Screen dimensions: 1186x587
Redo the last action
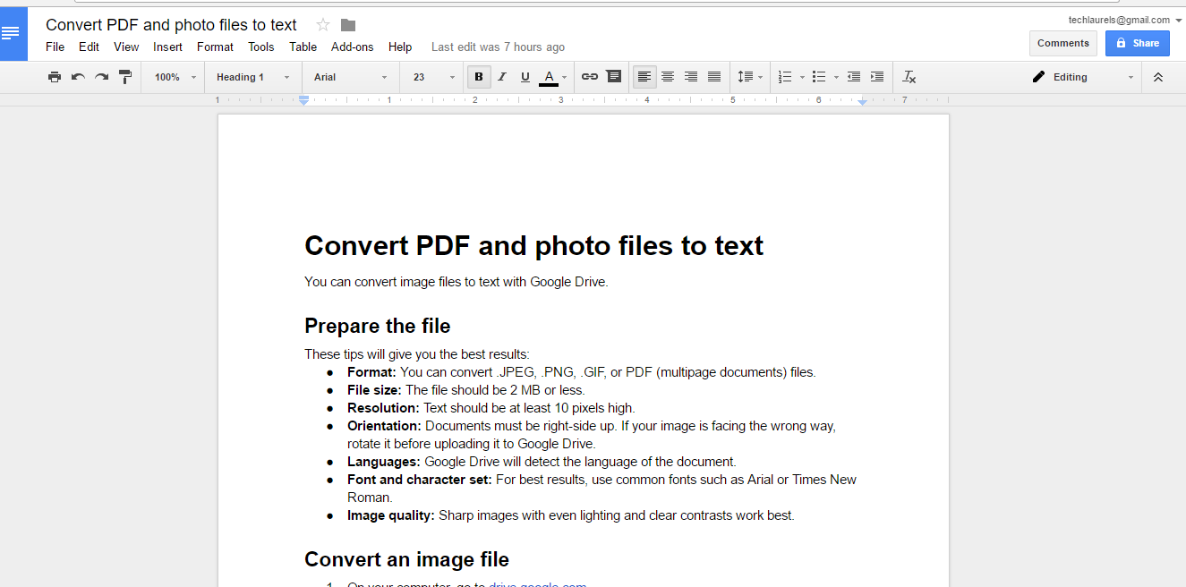pos(101,77)
